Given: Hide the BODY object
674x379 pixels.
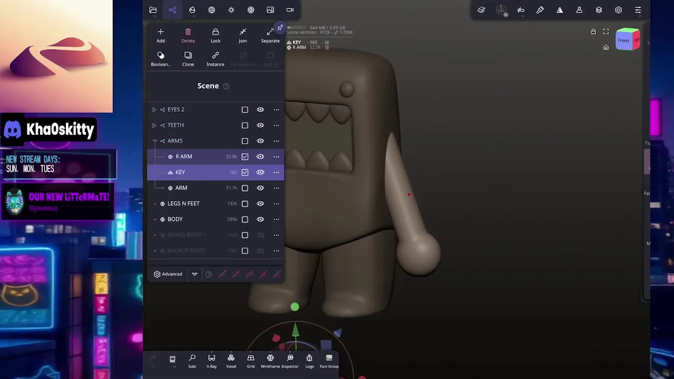Looking at the screenshot, I should coord(260,219).
